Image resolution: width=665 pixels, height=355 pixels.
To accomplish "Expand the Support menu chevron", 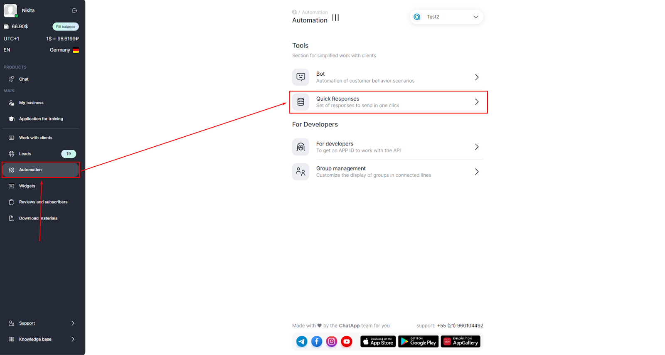I will click(x=73, y=323).
